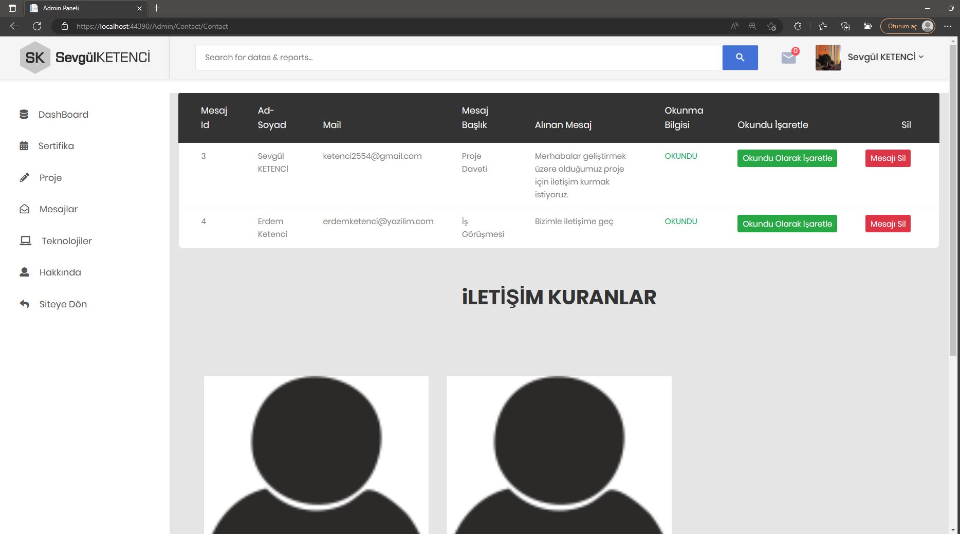Focus the Search for datas & reports field
This screenshot has width=960, height=534.
458,58
